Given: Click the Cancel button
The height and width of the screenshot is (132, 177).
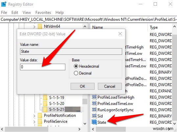Looking at the screenshot, I should [110, 86].
